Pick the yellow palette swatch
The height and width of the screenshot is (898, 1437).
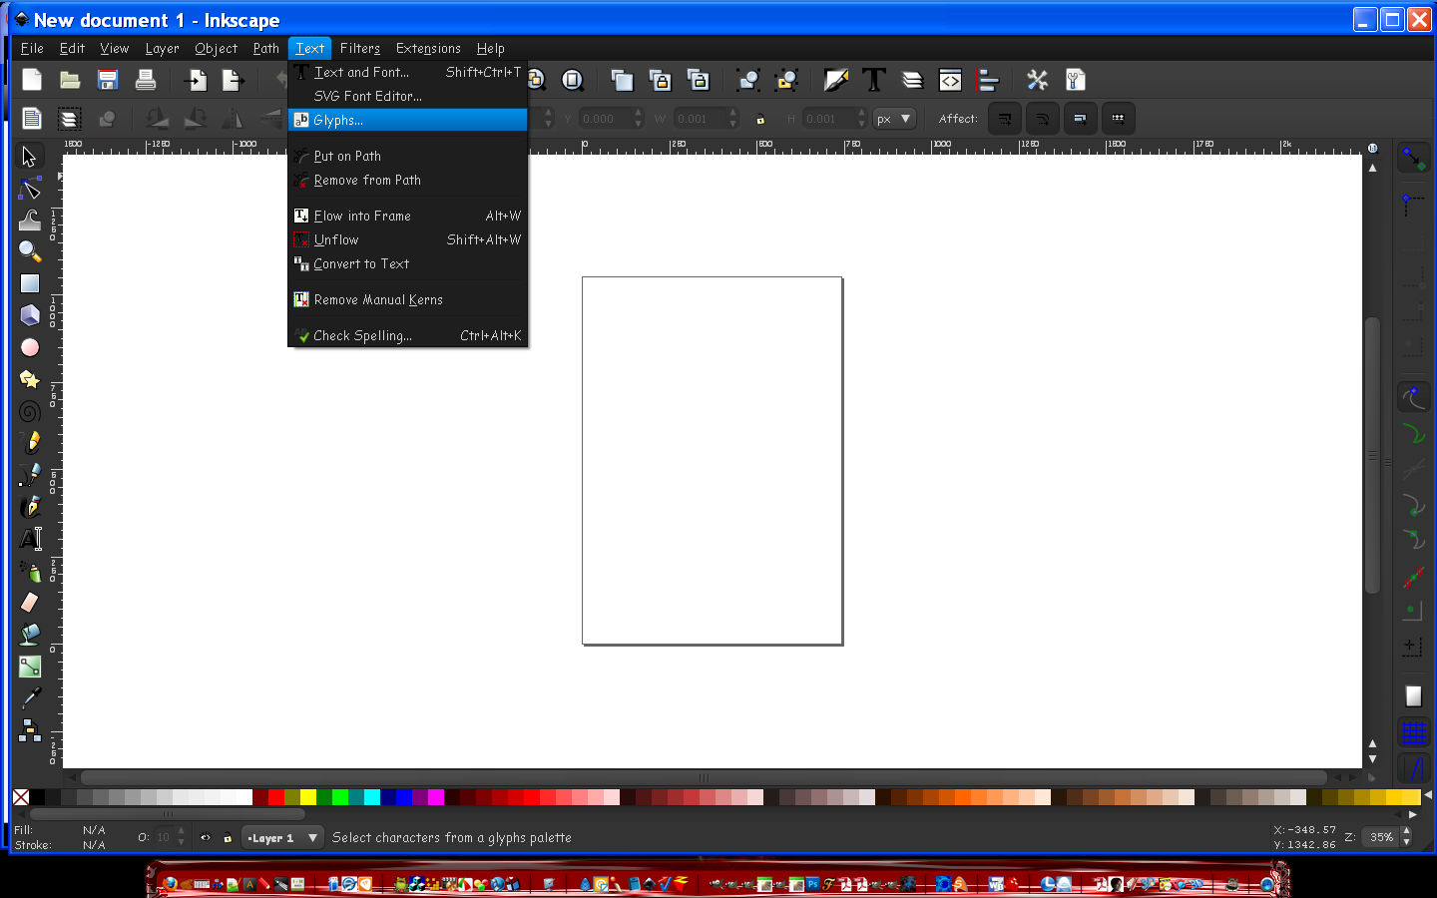[x=308, y=797]
